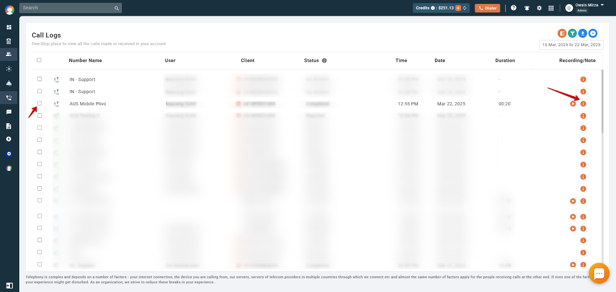616x292 pixels.
Task: Click the Credits balance panel
Action: tap(441, 8)
